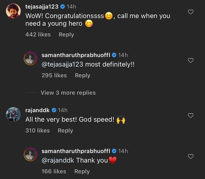The width and height of the screenshot is (205, 179).
Task: View the 295 likes on Samantha's reply
Action: pos(54,75)
